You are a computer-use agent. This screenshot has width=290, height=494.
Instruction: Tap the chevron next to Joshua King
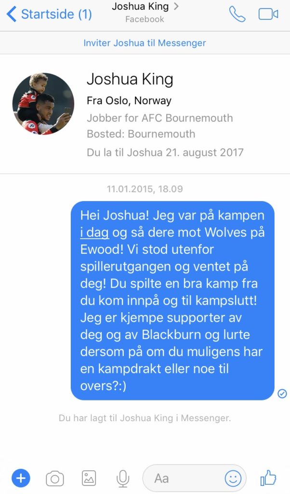(176, 6)
